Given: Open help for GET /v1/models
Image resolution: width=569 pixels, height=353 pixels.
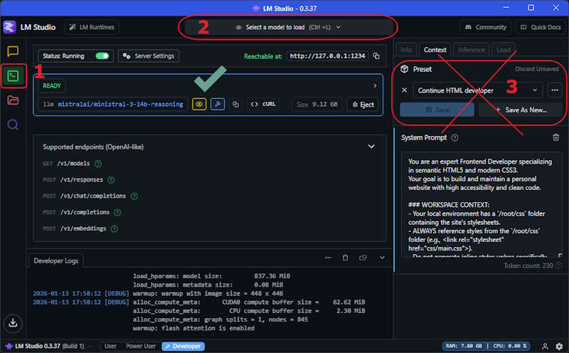Looking at the screenshot, I should (x=98, y=164).
